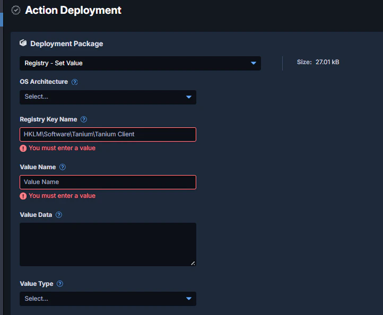Click the Registry Key Name error icon
The height and width of the screenshot is (315, 383).
point(23,148)
